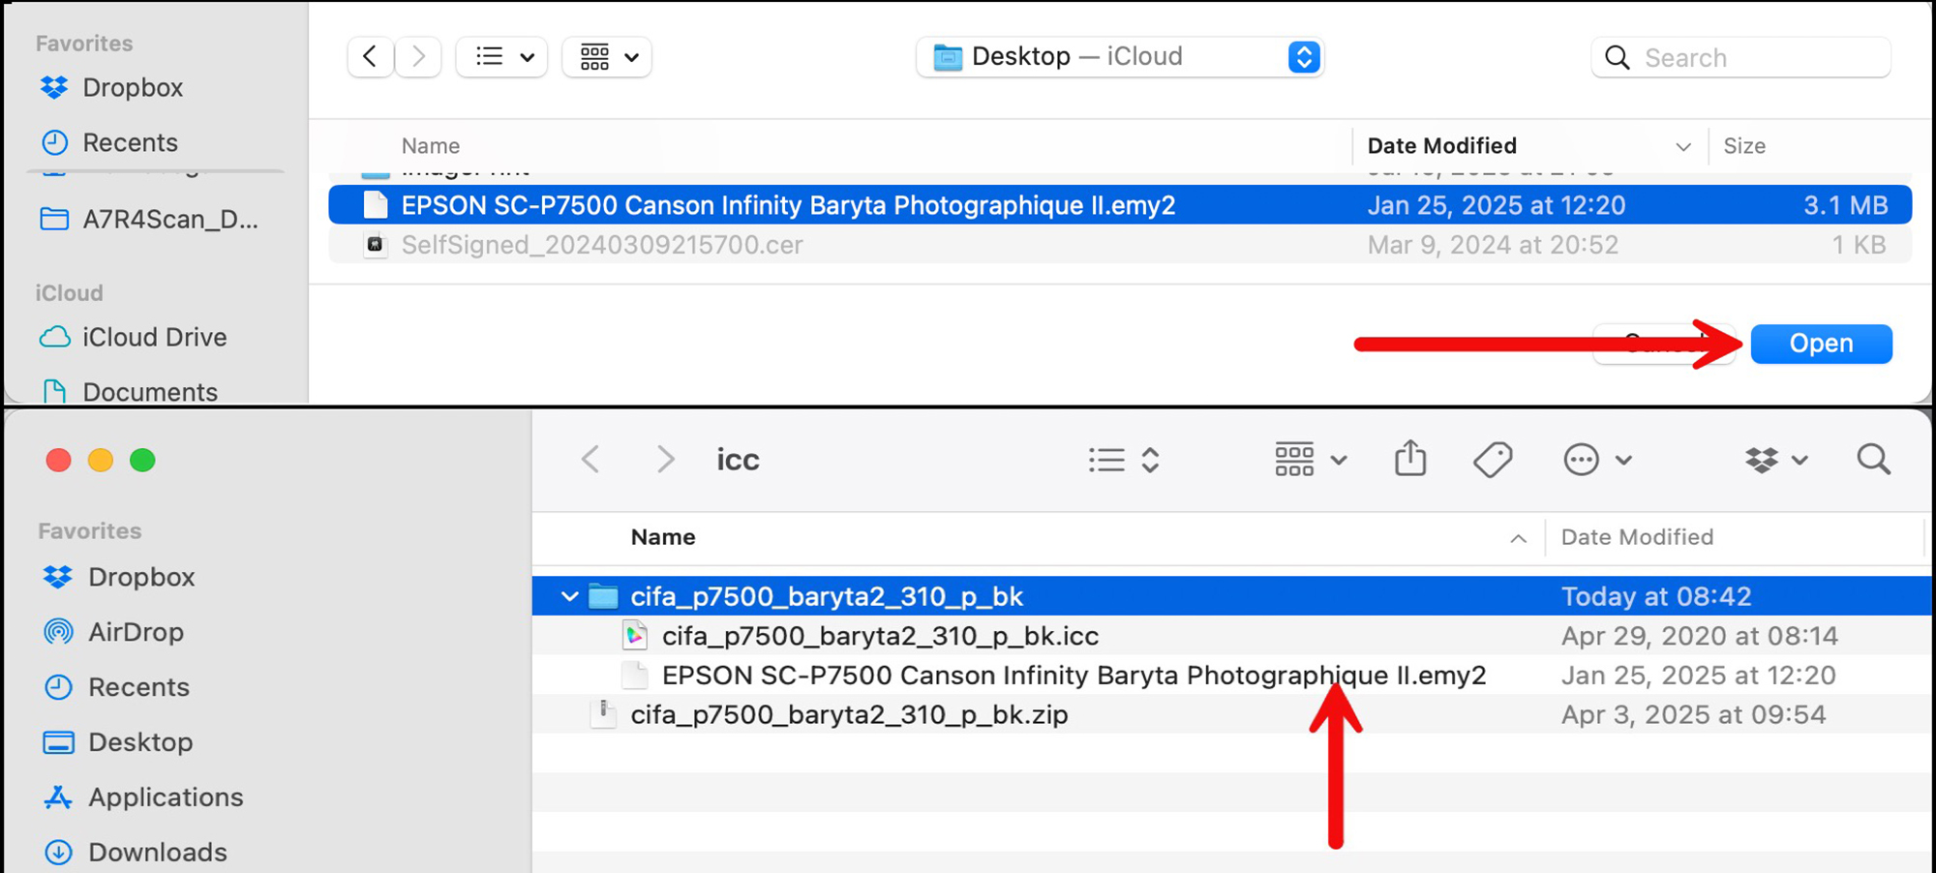This screenshot has width=1936, height=873.
Task: Click the Open button
Action: 1821,344
